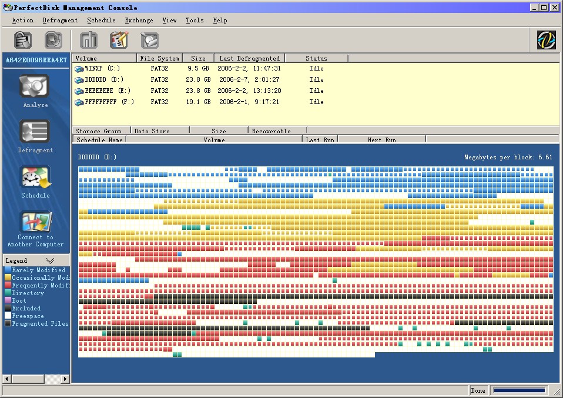The width and height of the screenshot is (563, 398).
Task: Click the DDDDDD (D:) drive icon
Action: click(x=79, y=80)
